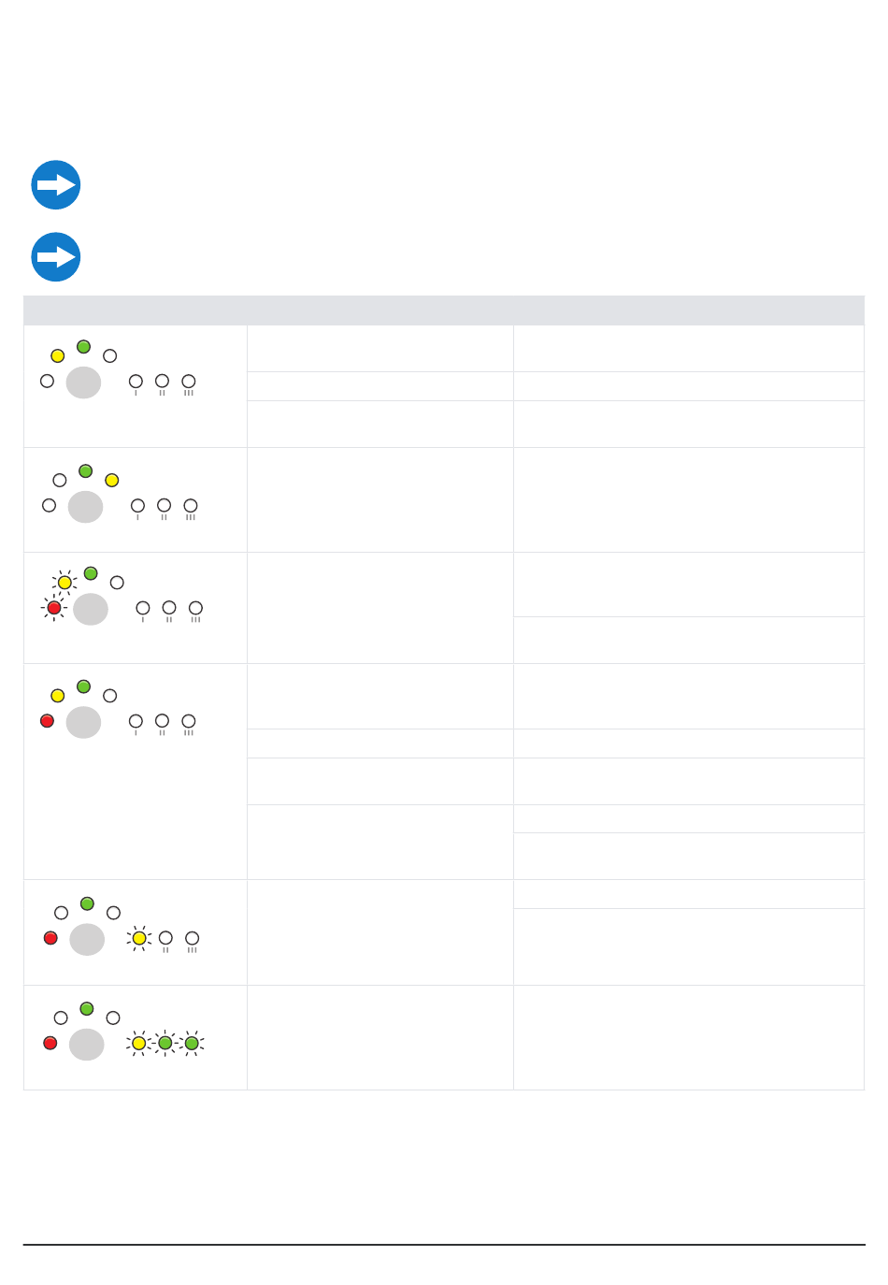Click the lower blue arrow note icon
Image resolution: width=888 pixels, height=1285 pixels.
click(x=56, y=257)
